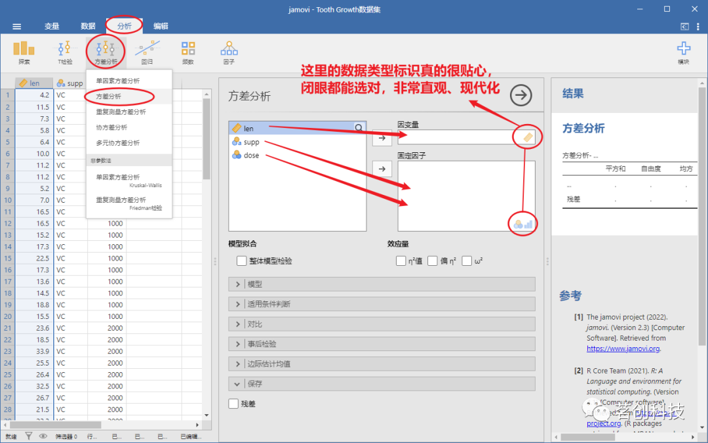This screenshot has height=443, width=708.
Task: Expand the 事后检验 section
Action: pos(382,344)
